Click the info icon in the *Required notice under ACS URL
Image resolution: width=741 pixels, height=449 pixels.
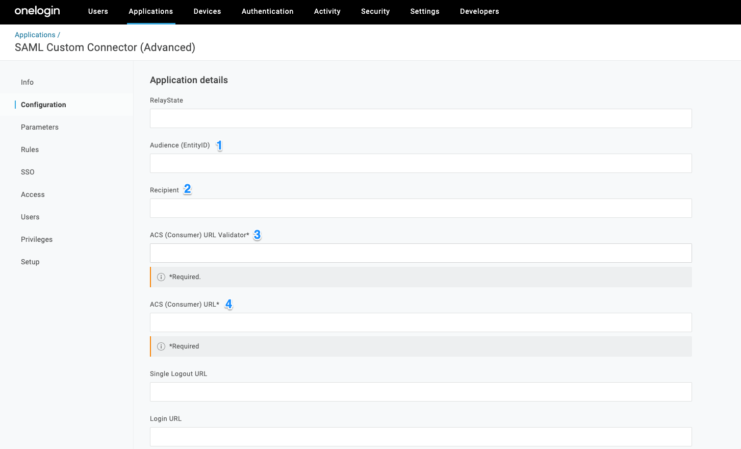click(161, 346)
